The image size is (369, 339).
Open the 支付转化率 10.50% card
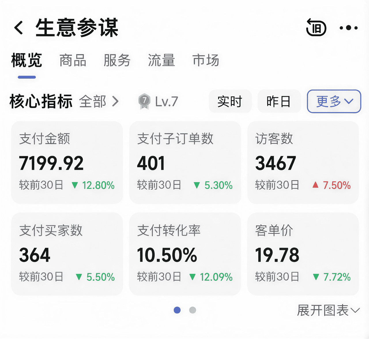coord(185,254)
